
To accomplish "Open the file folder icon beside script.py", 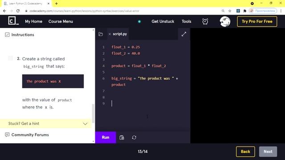I will point(101,34).
